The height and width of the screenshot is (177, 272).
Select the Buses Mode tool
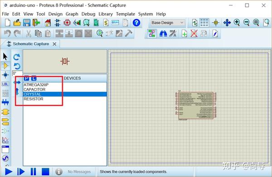coord(5,102)
